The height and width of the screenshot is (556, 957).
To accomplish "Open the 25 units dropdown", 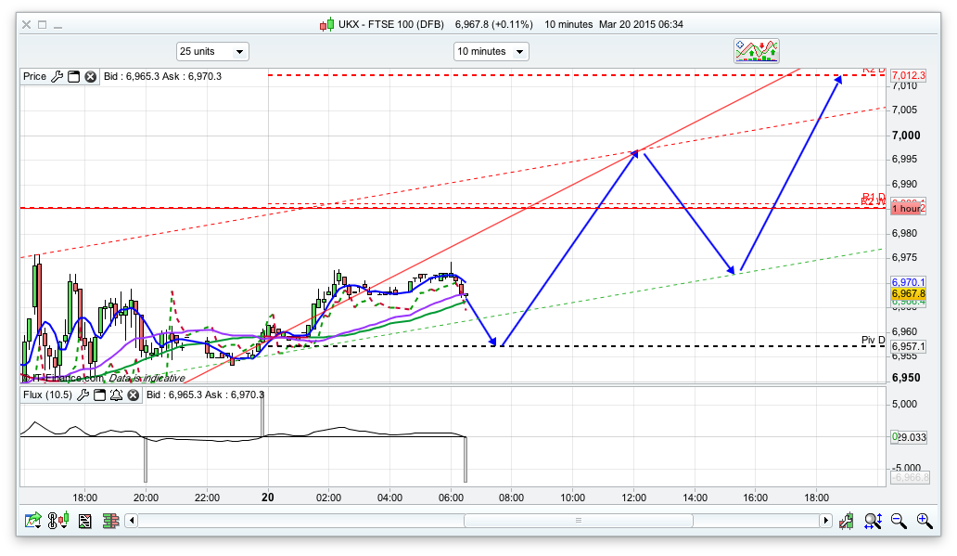I will pyautogui.click(x=212, y=52).
